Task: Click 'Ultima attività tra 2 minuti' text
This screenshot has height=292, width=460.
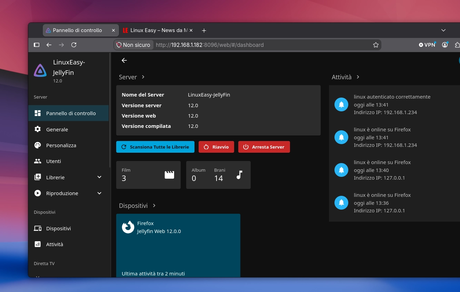Action: (x=153, y=273)
